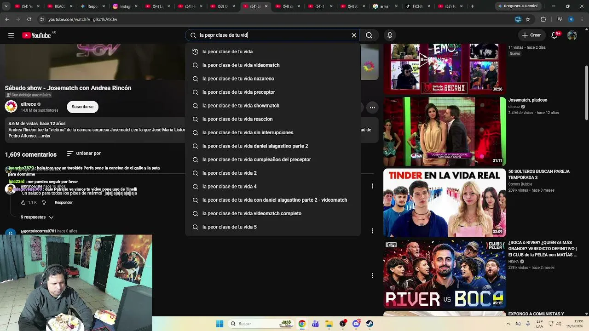Open Discord from the taskbar
Viewport: 589px width, 331px height.
(x=356, y=324)
